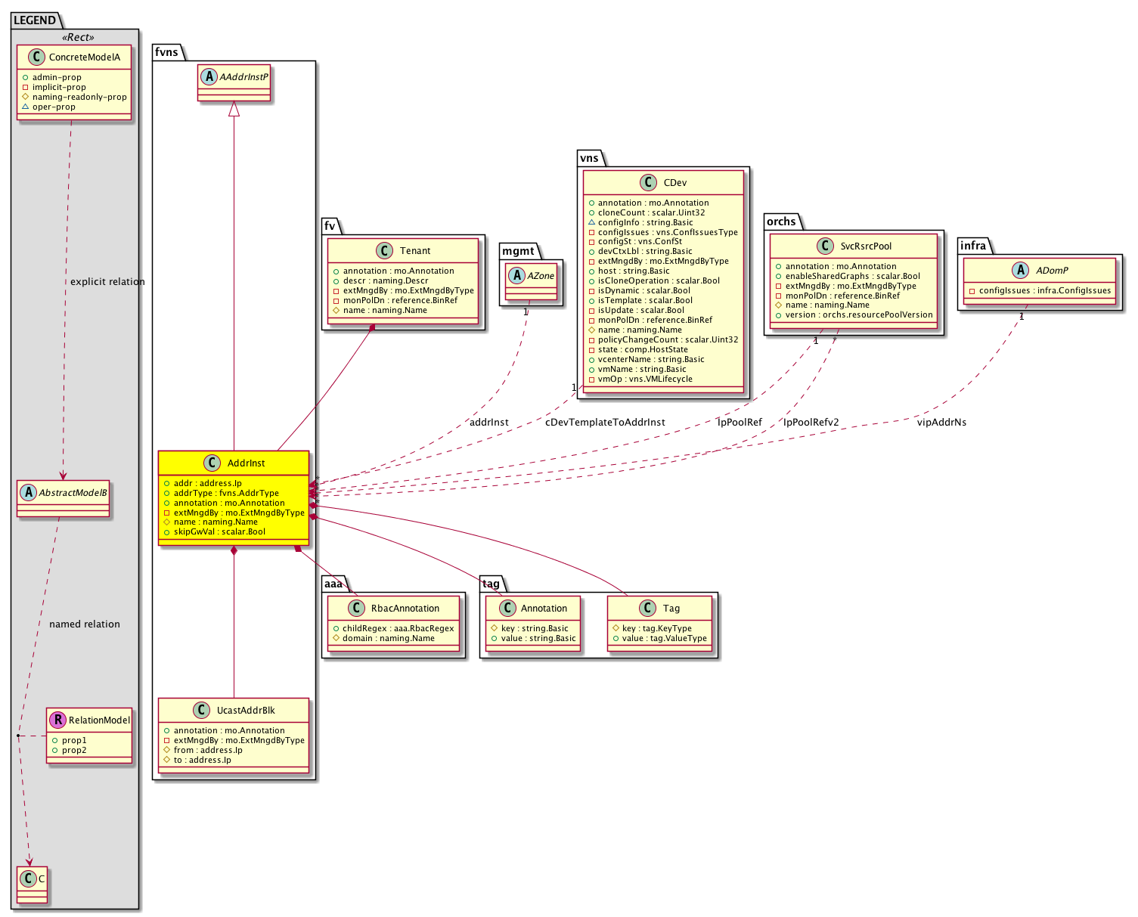Click the vipAddrNs relation label
This screenshot has height=917, width=1138.
point(941,422)
